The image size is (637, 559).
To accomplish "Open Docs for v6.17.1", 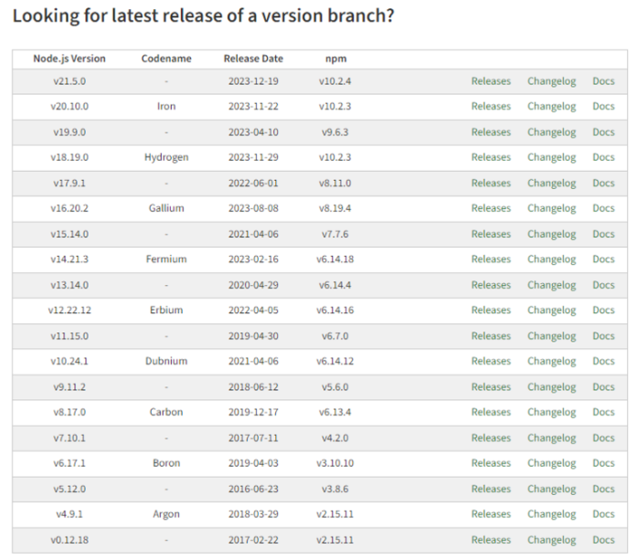I will [603, 463].
